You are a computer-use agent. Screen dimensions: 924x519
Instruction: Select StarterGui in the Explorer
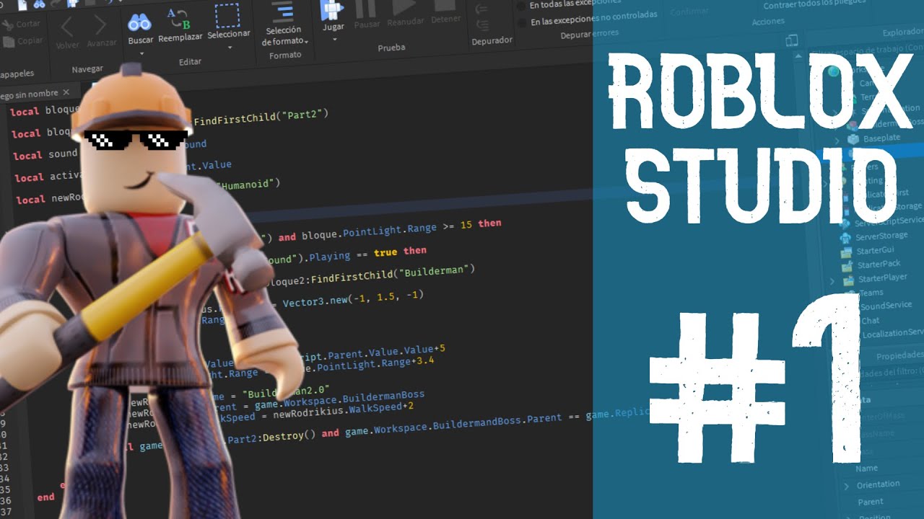[x=876, y=250]
